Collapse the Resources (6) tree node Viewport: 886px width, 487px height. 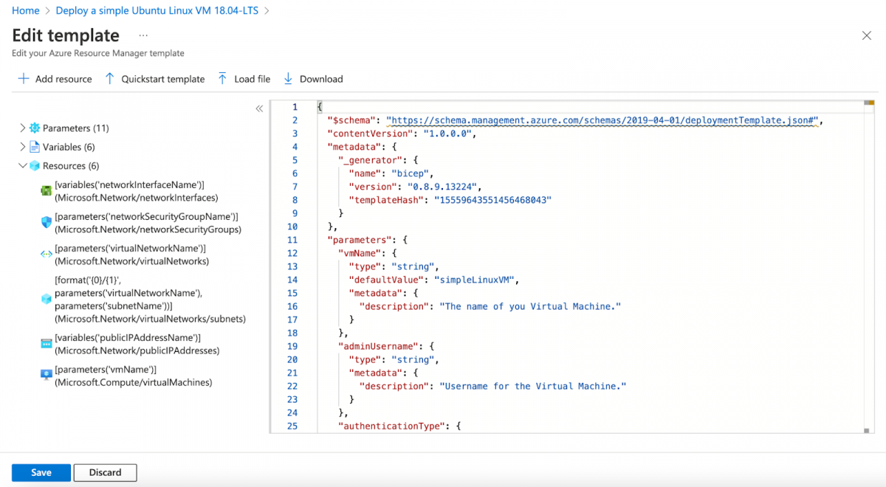[22, 166]
